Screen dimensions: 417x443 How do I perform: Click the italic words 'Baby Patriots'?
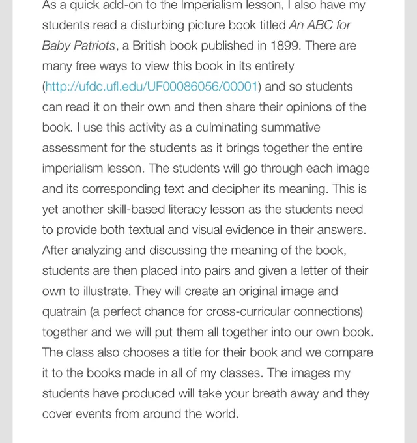[79, 46]
